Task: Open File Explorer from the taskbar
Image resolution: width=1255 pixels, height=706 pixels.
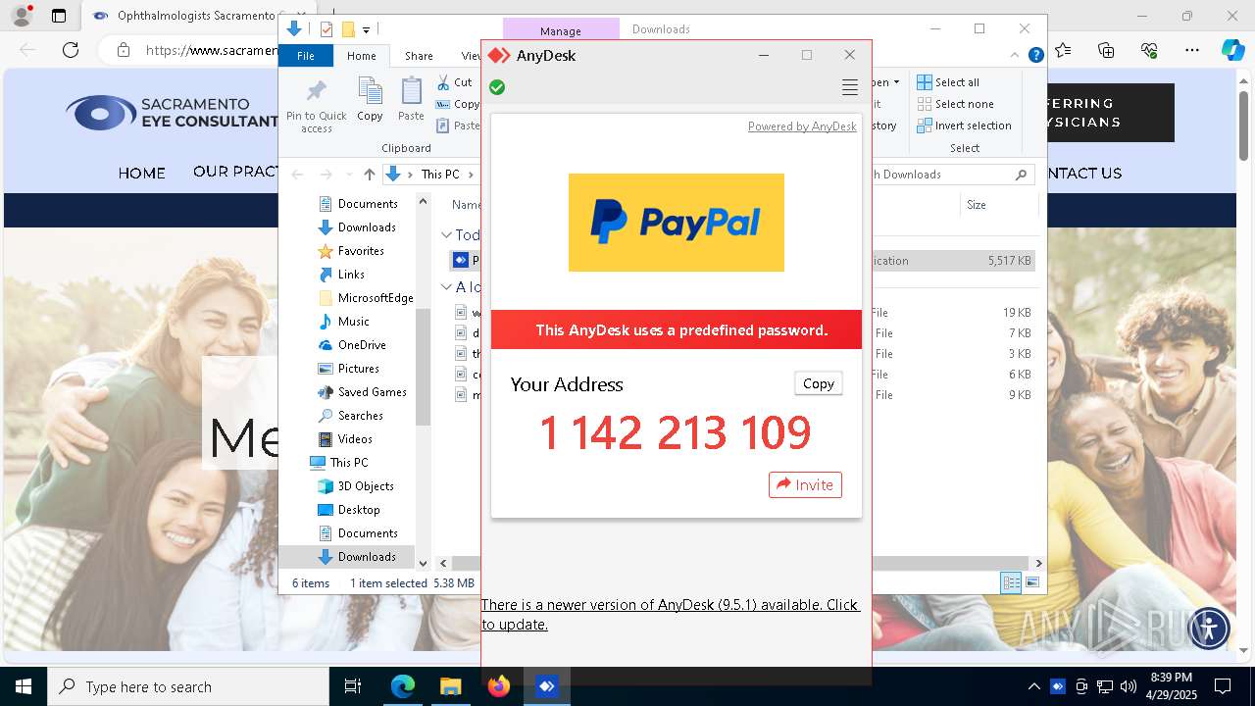Action: [450, 686]
